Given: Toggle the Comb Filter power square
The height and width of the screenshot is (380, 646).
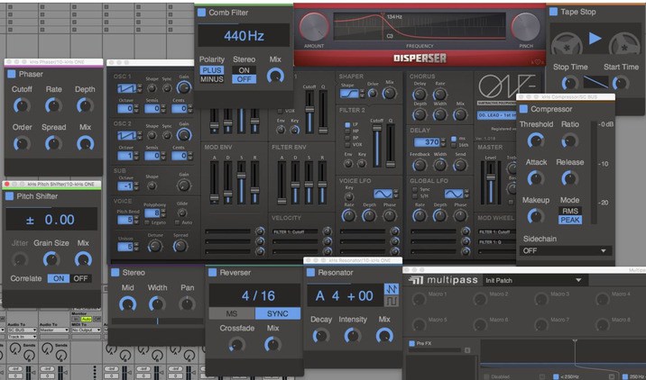Looking at the screenshot, I should [x=201, y=13].
